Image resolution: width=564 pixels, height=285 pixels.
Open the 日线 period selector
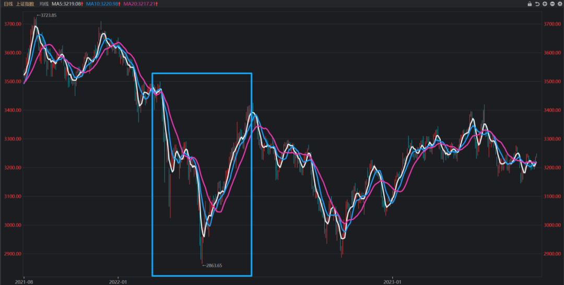point(8,4)
